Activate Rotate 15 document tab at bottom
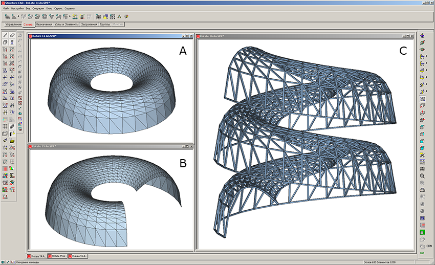Viewport: 435px width, 265px height. (57, 255)
